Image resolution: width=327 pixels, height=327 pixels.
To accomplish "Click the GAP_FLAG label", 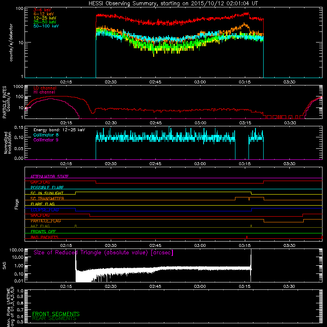I will tap(40, 182).
